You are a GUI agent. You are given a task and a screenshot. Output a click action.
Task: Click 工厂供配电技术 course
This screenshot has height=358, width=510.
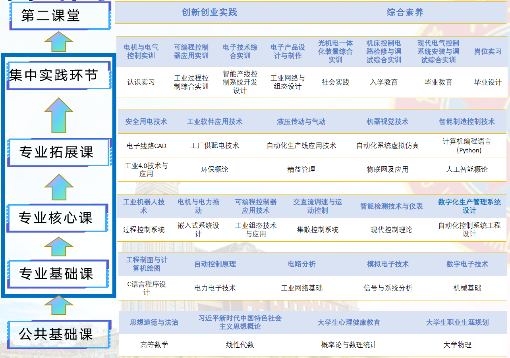click(214, 146)
